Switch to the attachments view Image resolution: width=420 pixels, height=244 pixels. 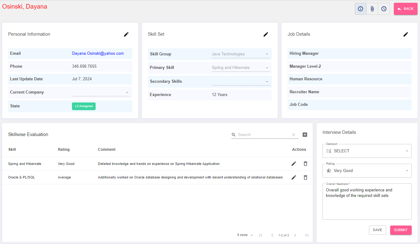[372, 9]
